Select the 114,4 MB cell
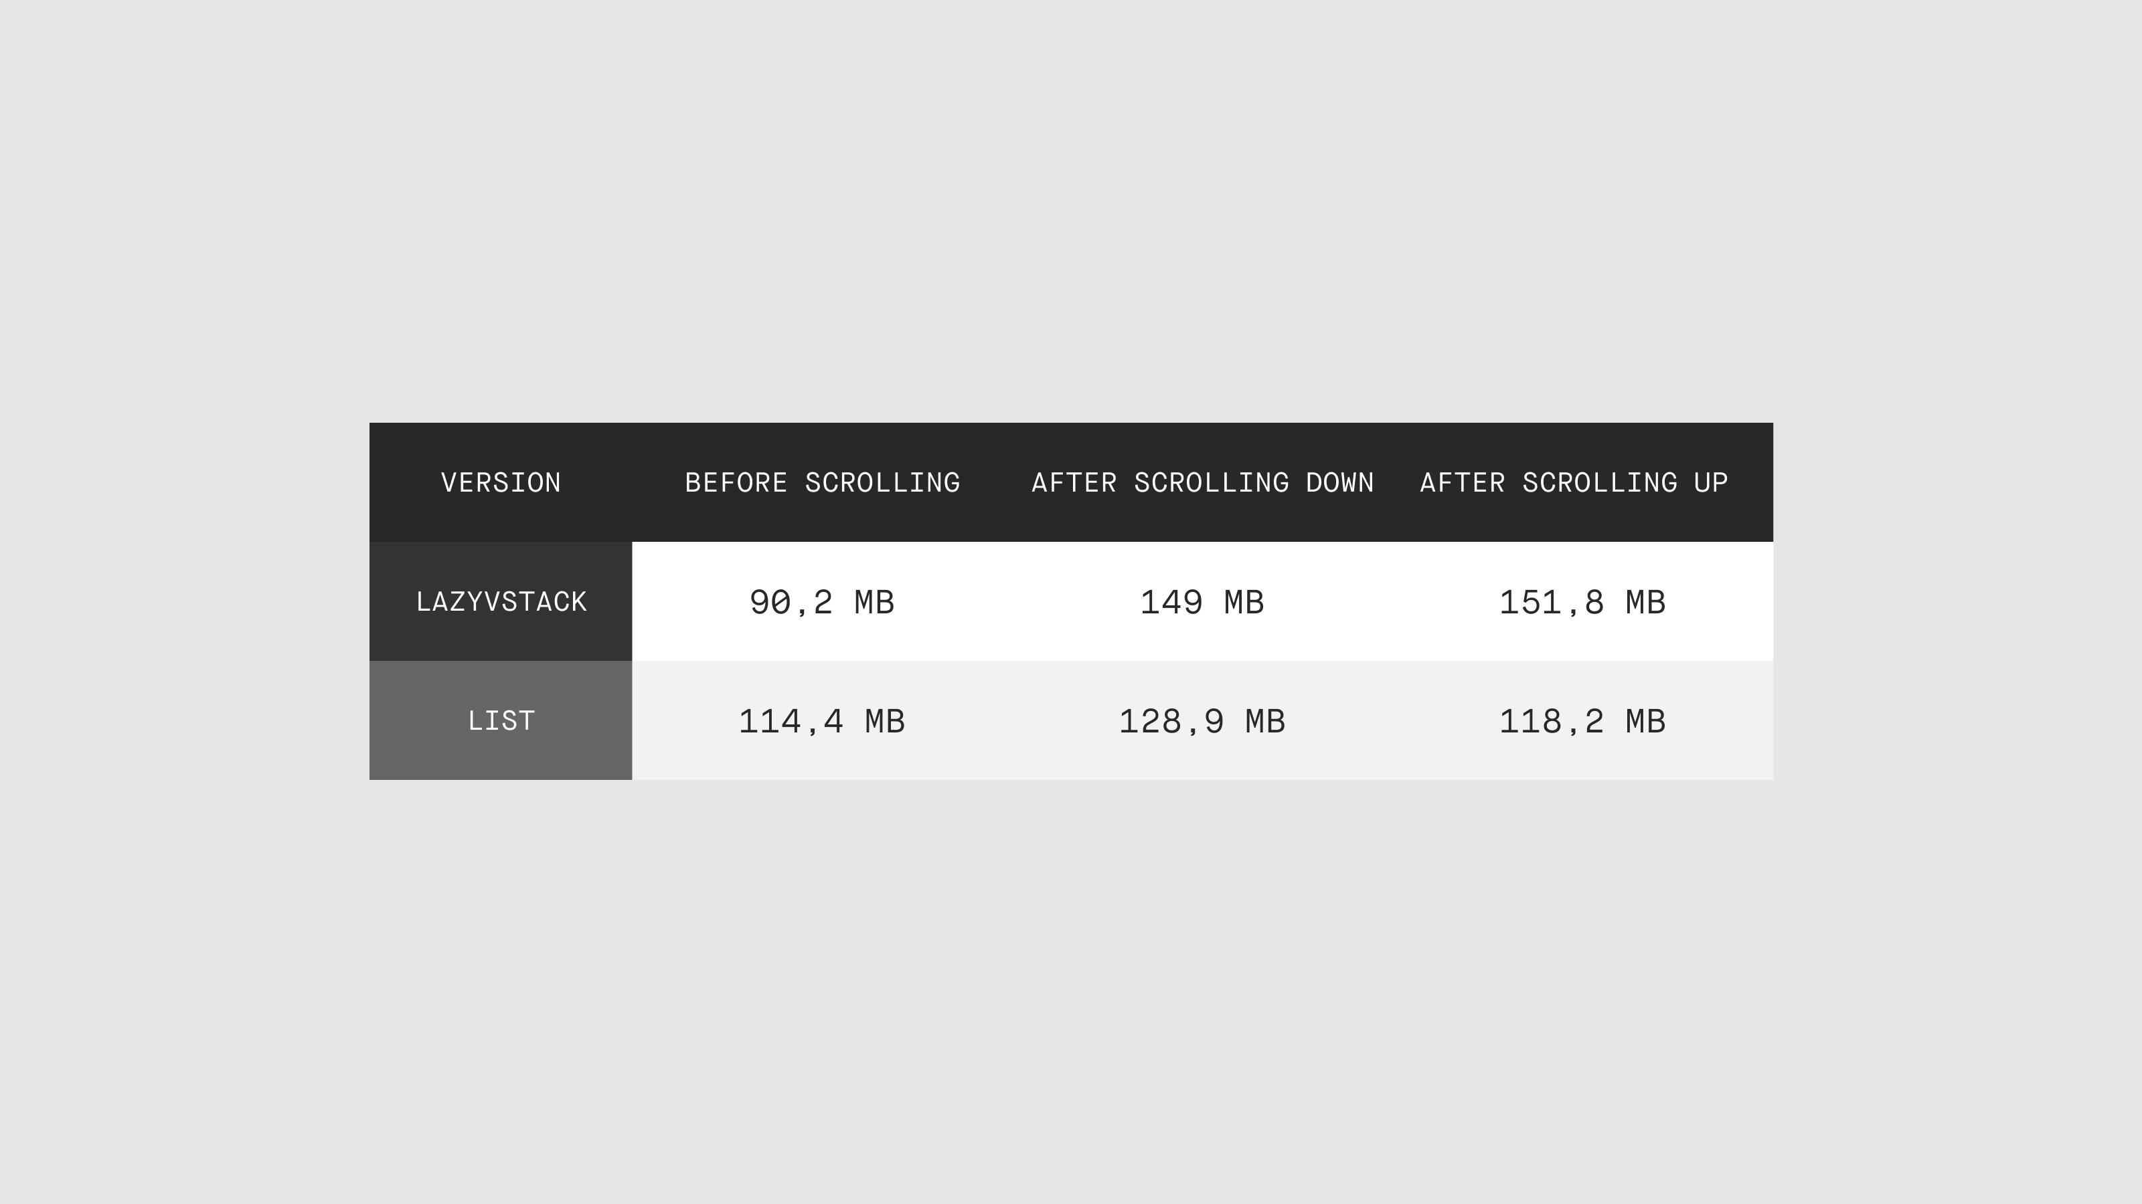This screenshot has width=2142, height=1204. pyautogui.click(x=823, y=720)
